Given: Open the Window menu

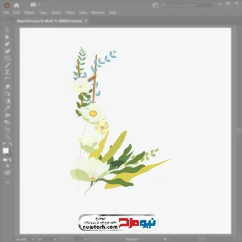Looking at the screenshot, I should (98, 13).
